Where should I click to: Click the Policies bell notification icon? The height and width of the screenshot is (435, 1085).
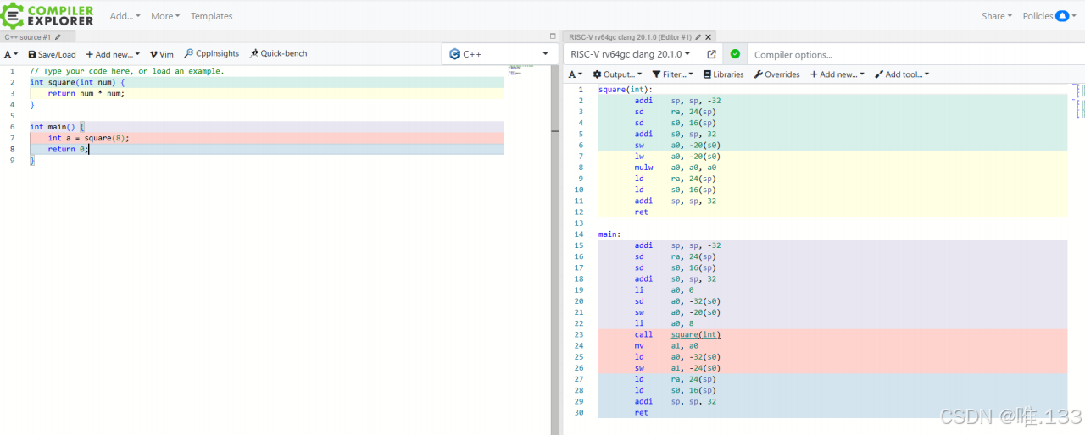click(1061, 16)
